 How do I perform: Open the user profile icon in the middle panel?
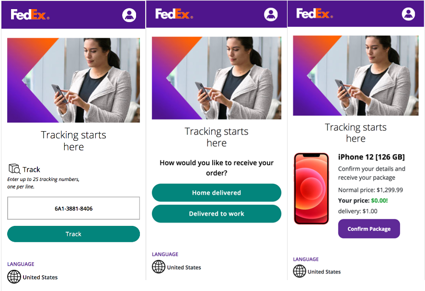tap(271, 14)
